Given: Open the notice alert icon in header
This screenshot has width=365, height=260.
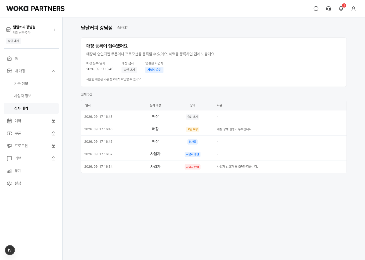Looking at the screenshot, I should tap(316, 9).
